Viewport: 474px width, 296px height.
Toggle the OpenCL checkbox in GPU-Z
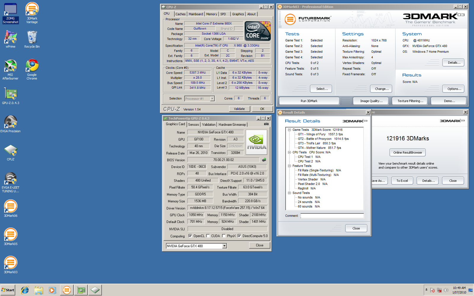(190, 236)
